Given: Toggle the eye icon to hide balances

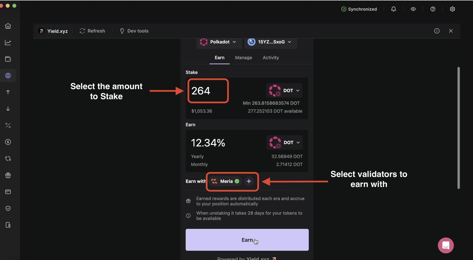Looking at the screenshot, I should coord(413,9).
